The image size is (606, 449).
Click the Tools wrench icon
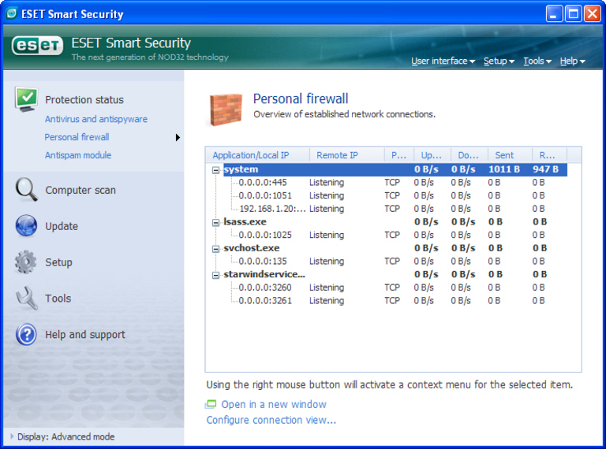click(27, 298)
